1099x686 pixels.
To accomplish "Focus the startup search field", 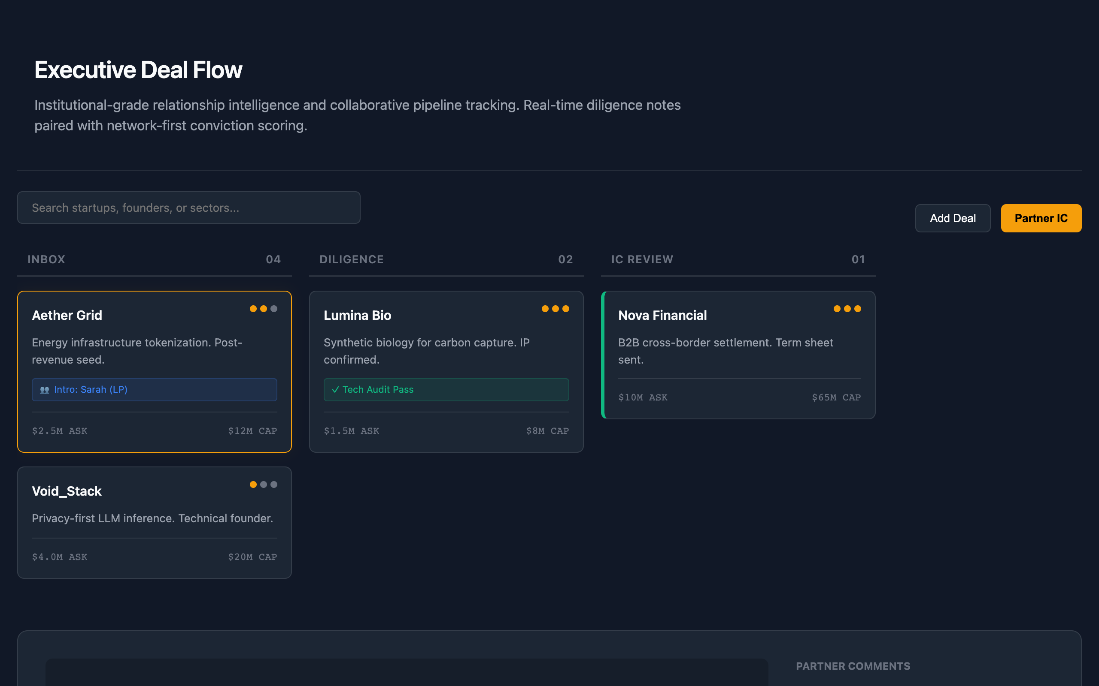I will [188, 208].
